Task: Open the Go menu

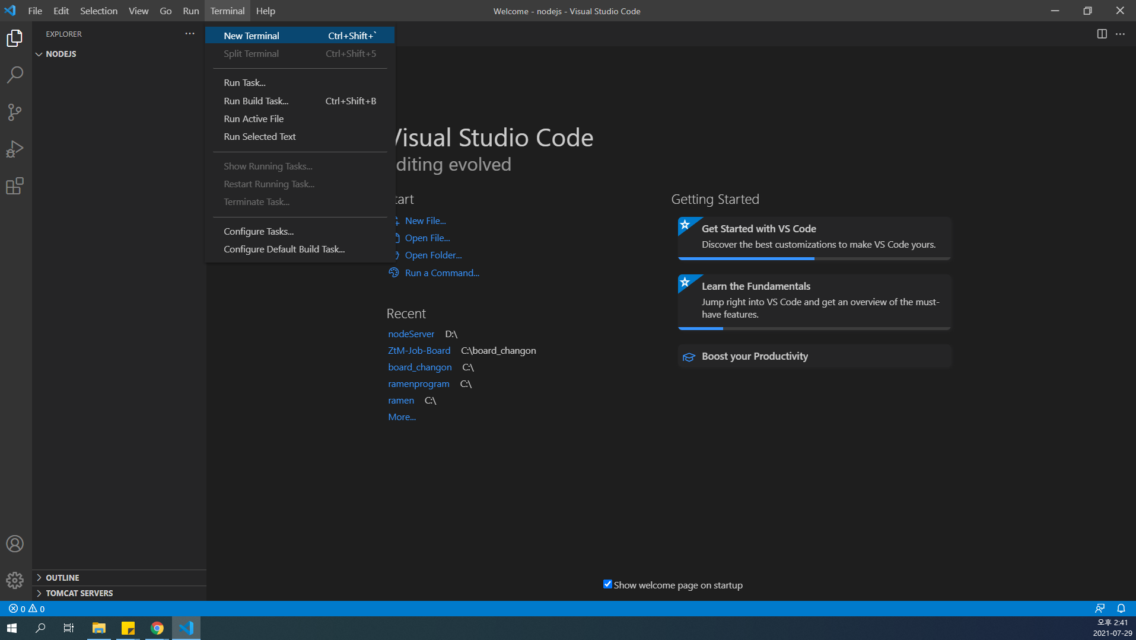Action: [x=166, y=11]
